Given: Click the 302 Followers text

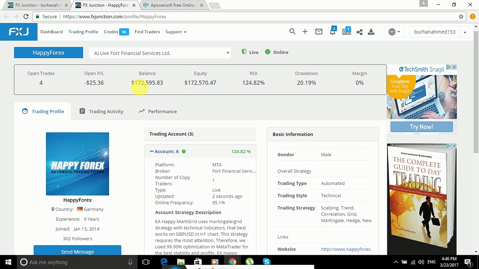Looking at the screenshot, I should (77, 239).
